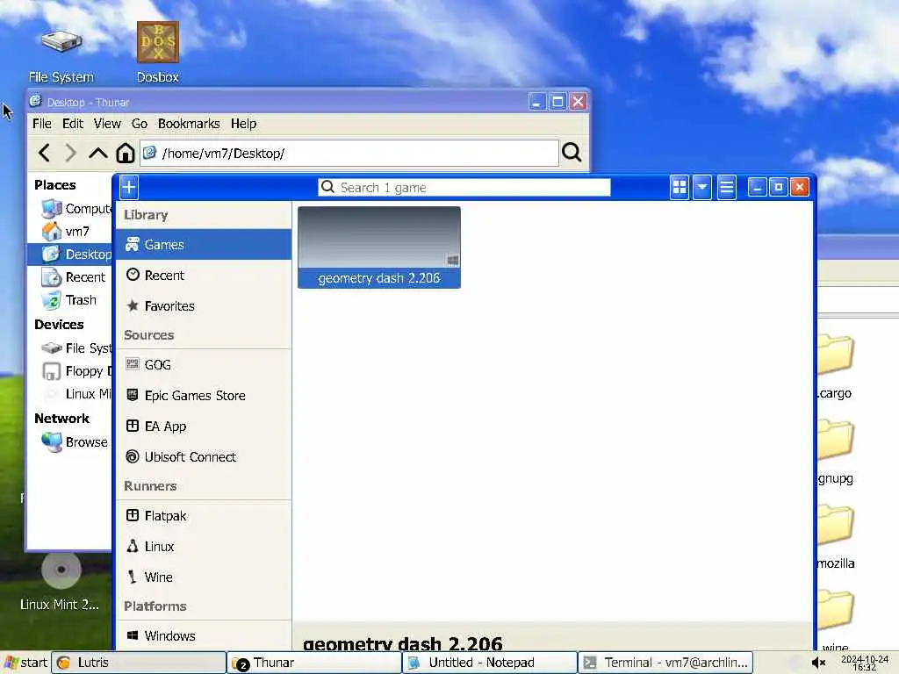
Task: Select the Flatpak runner
Action: coord(204,516)
